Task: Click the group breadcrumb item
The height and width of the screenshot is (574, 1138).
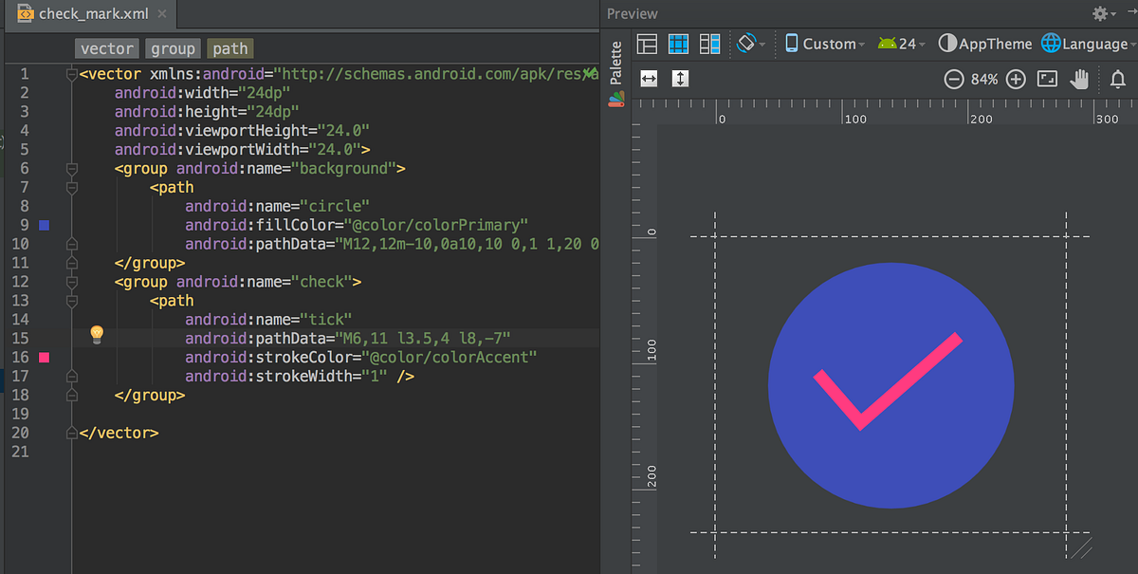Action: tap(174, 47)
